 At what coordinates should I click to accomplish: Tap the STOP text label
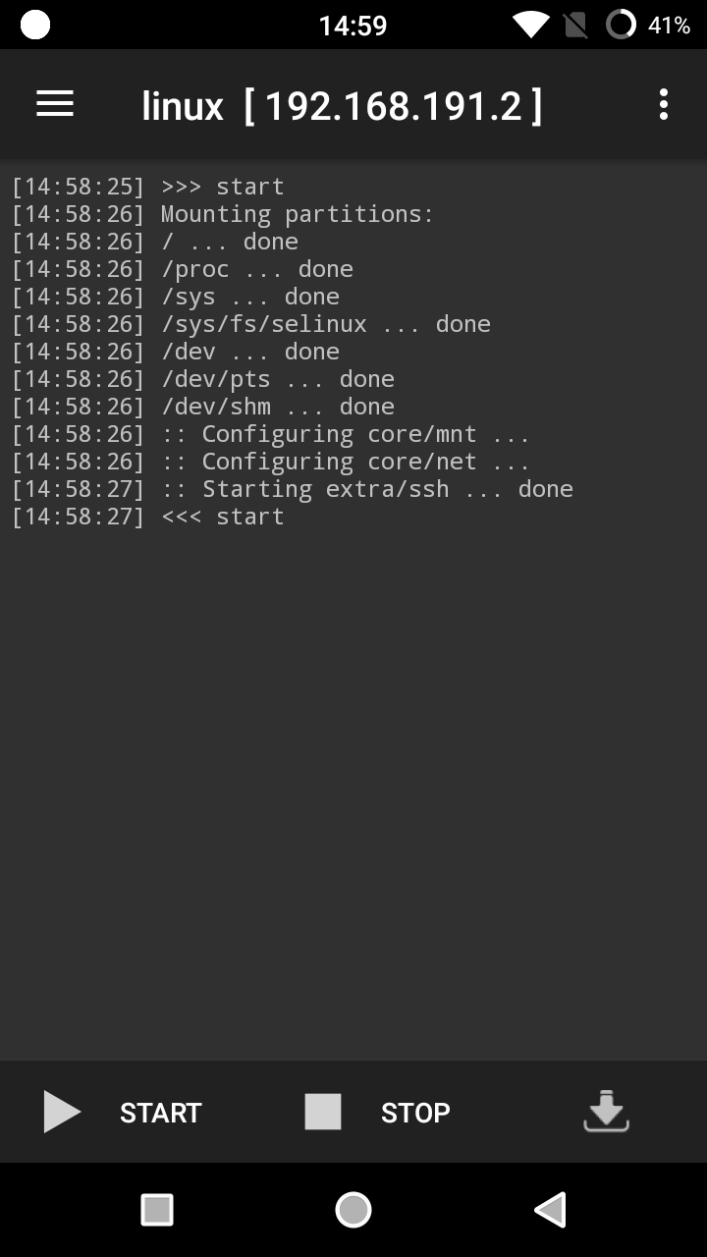415,1113
